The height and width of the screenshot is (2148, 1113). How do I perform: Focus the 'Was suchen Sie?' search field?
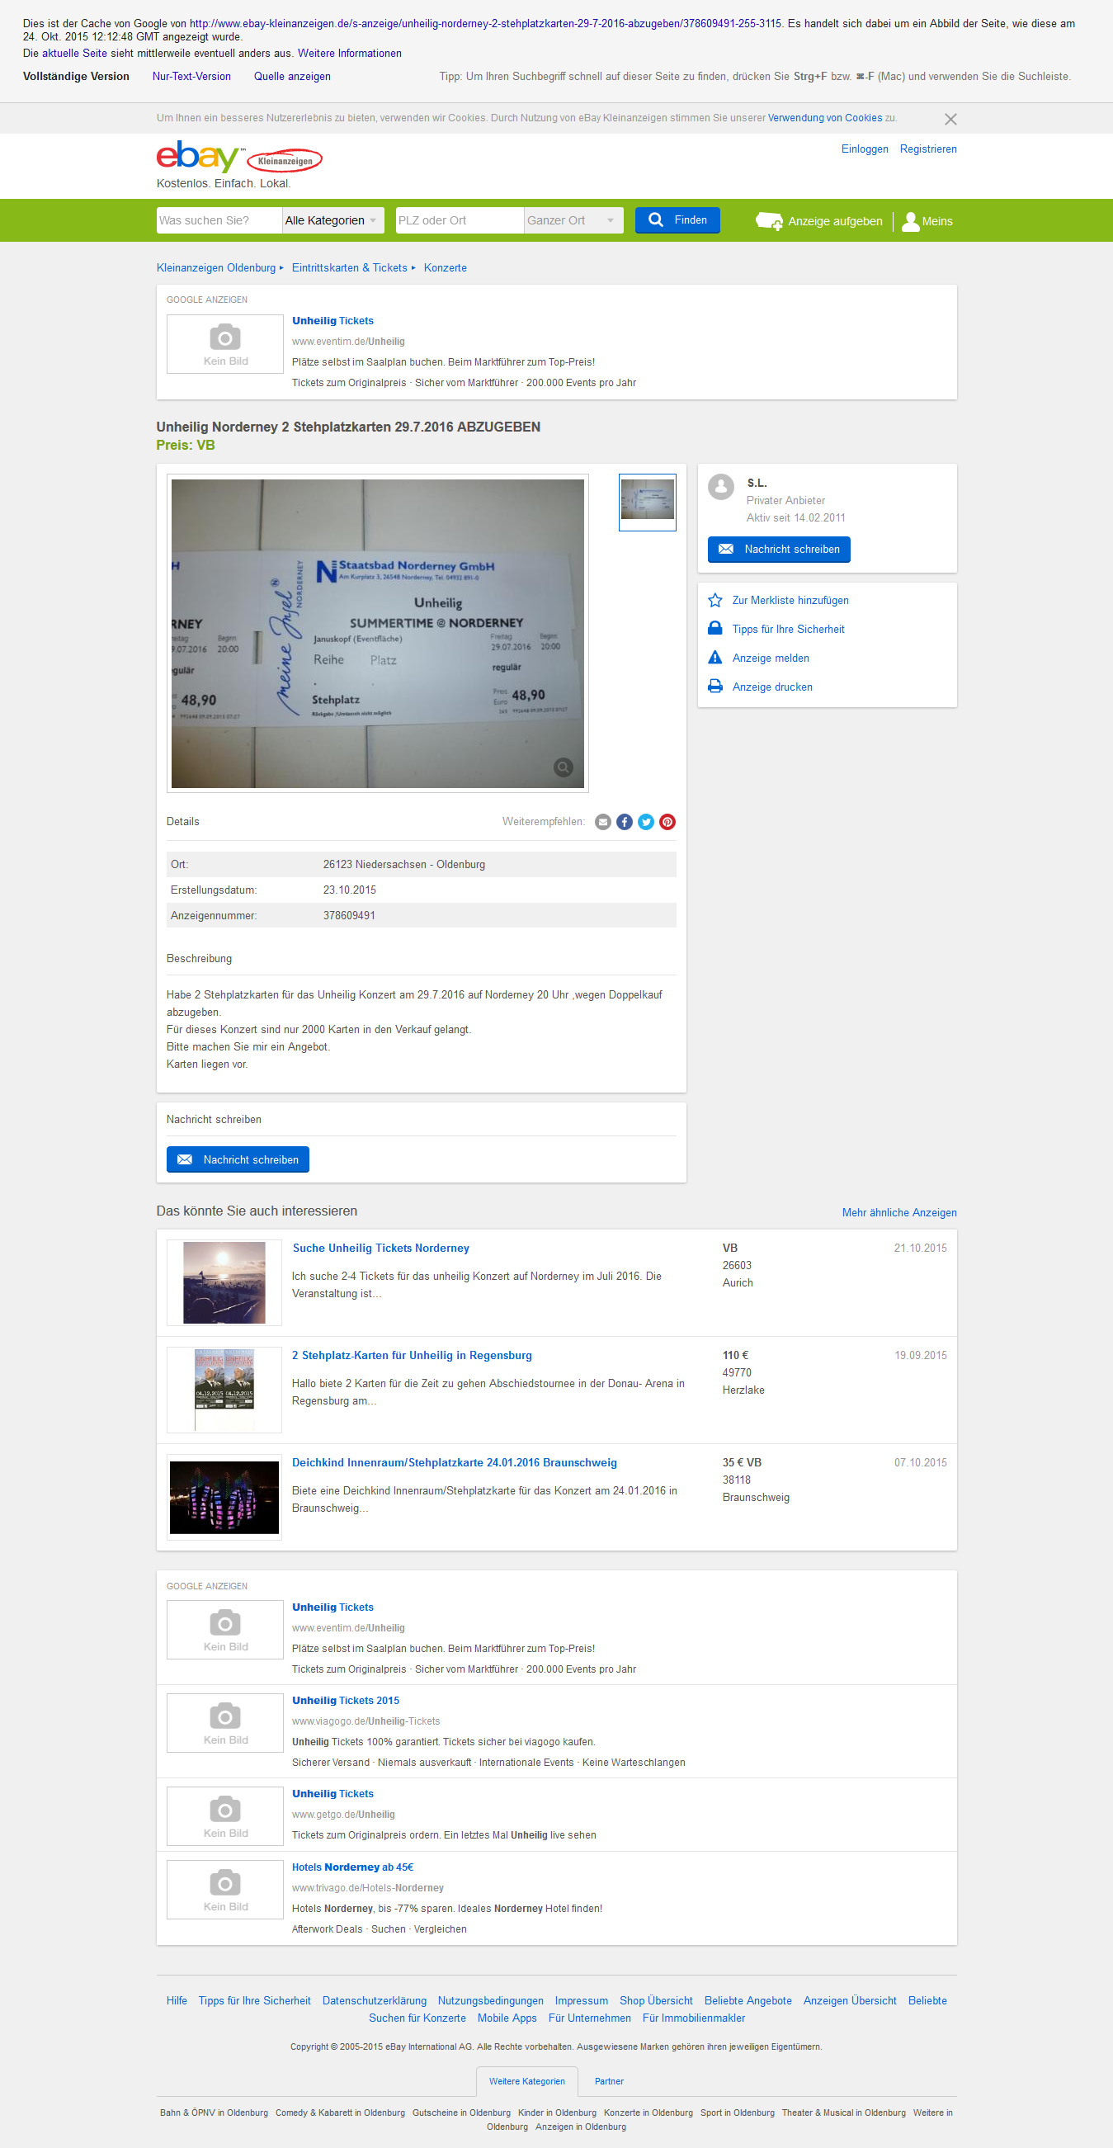click(x=219, y=220)
